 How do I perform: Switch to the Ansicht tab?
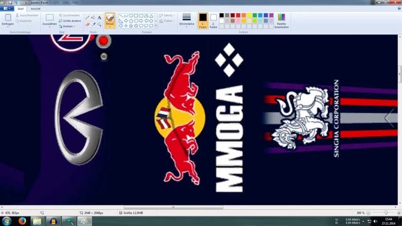click(x=35, y=9)
